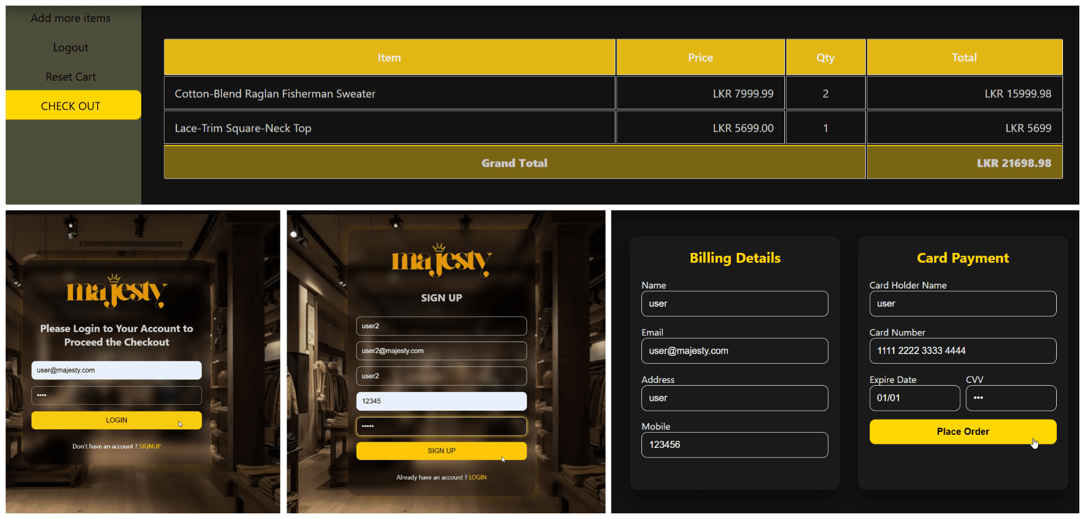Choose Reset Cart in sidebar
This screenshot has width=1085, height=519.
coord(71,77)
